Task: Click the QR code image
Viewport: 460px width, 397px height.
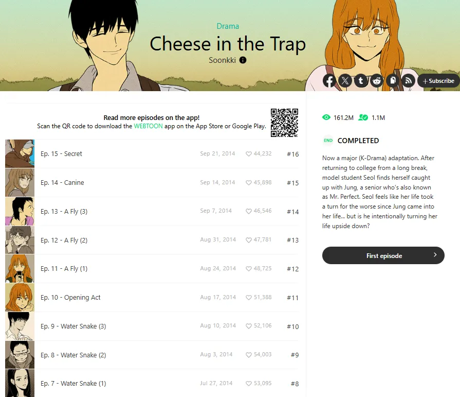Action: (x=284, y=123)
